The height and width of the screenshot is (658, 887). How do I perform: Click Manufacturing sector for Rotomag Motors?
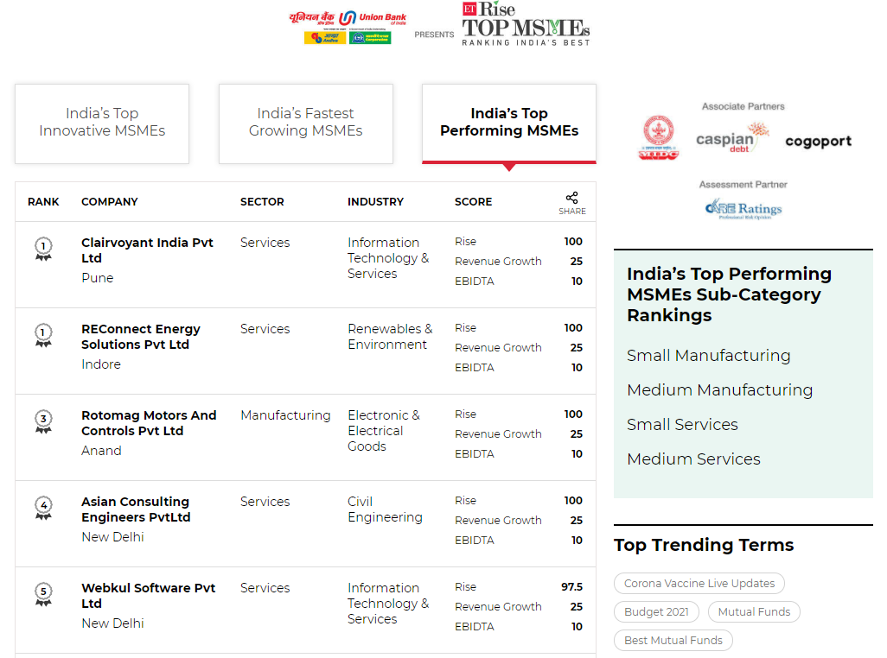[x=285, y=415]
